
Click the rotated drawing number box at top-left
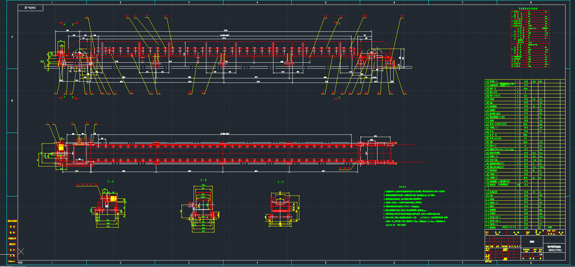tap(30, 8)
